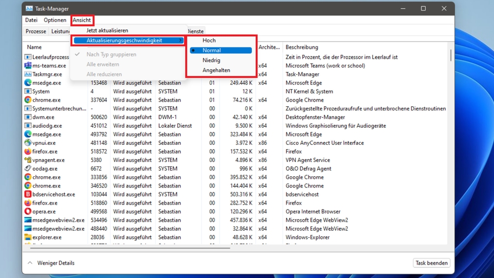The height and width of the screenshot is (278, 494).
Task: Click the vpnagent.exe process icon
Action: [28, 160]
